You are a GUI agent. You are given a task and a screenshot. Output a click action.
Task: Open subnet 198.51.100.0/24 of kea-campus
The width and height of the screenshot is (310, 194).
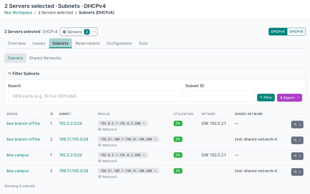pyautogui.click(x=74, y=171)
